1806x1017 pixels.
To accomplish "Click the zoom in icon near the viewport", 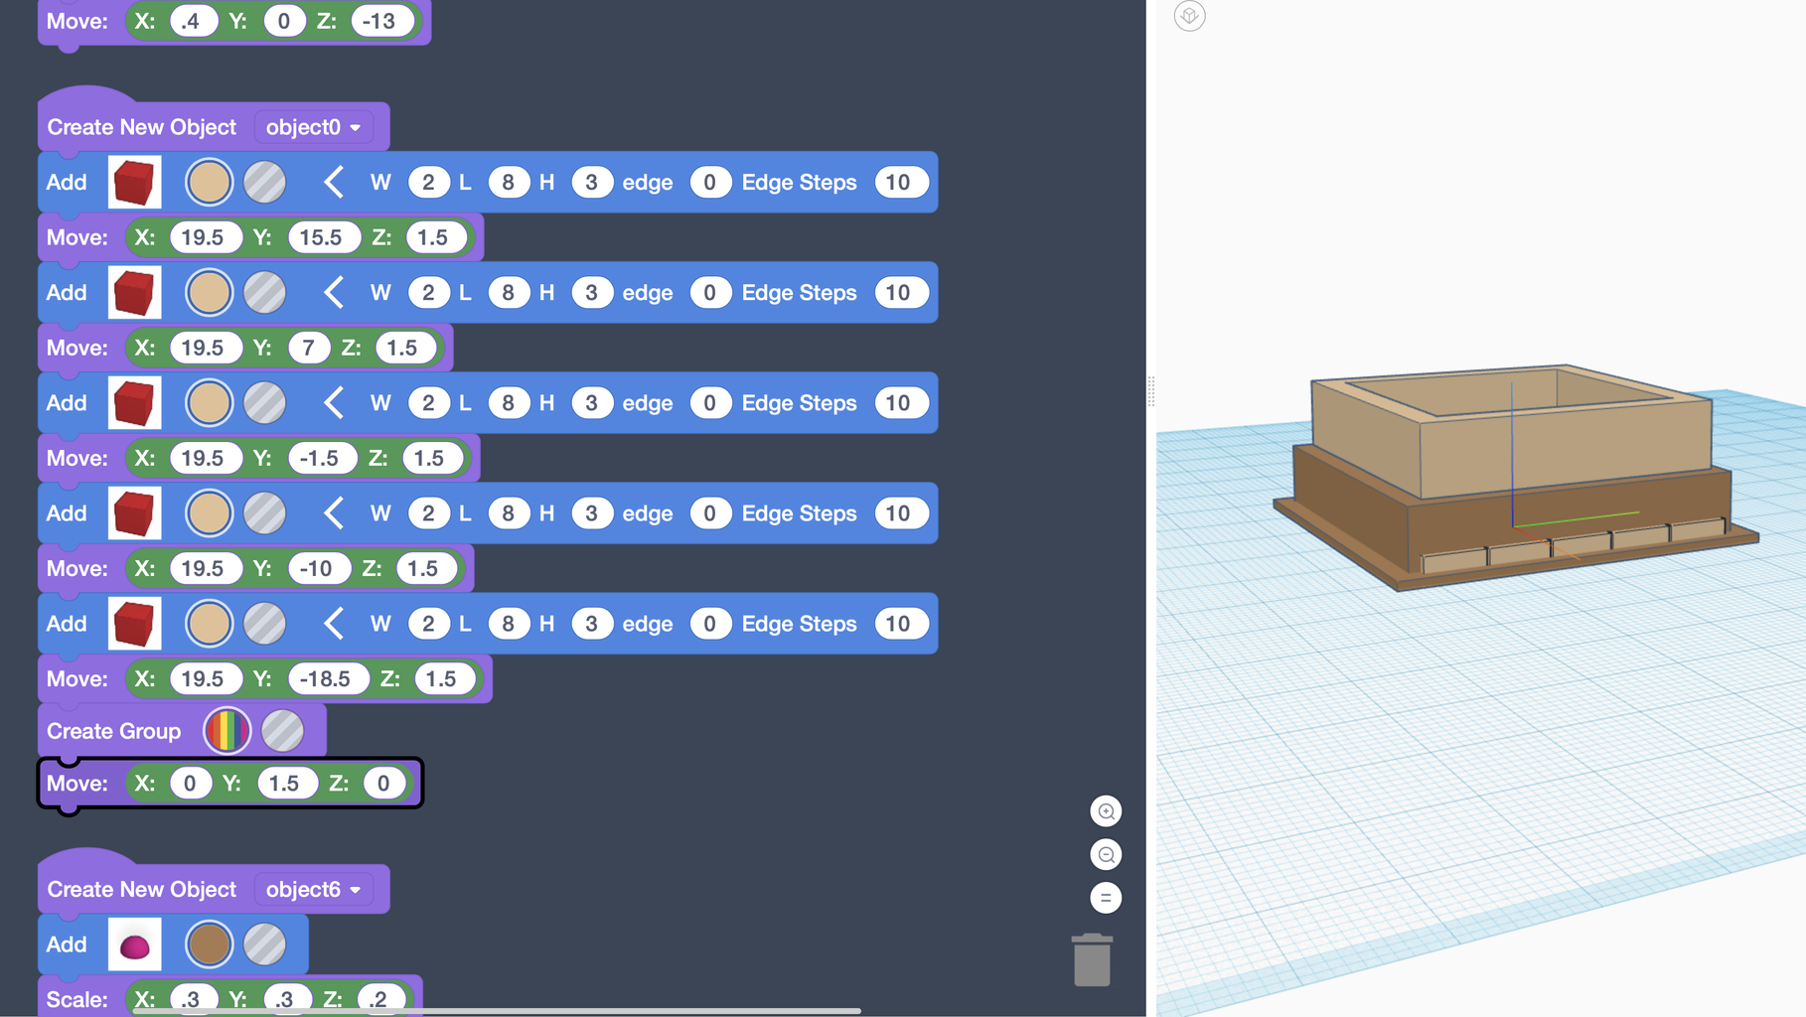I will click(x=1106, y=811).
